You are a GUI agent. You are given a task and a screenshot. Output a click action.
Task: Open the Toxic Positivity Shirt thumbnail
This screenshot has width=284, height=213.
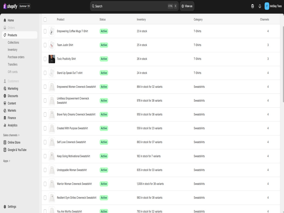tap(52, 59)
